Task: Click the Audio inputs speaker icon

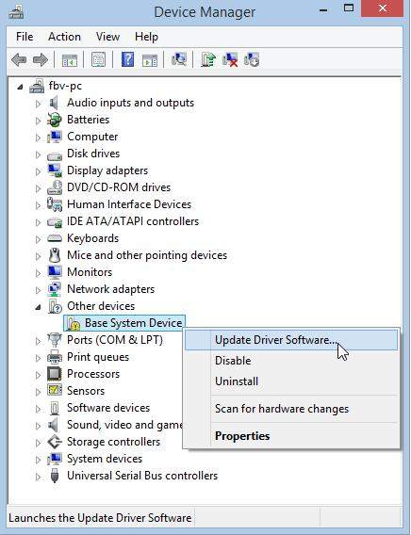Action: point(54,103)
